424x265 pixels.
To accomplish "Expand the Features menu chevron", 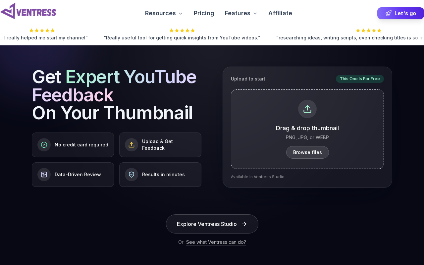I will coord(255,14).
